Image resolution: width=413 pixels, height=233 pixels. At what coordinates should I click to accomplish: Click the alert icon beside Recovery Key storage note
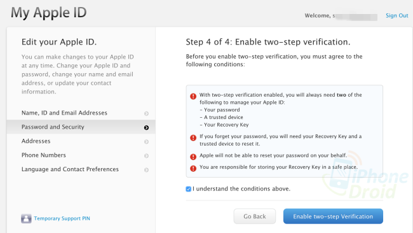click(x=193, y=168)
